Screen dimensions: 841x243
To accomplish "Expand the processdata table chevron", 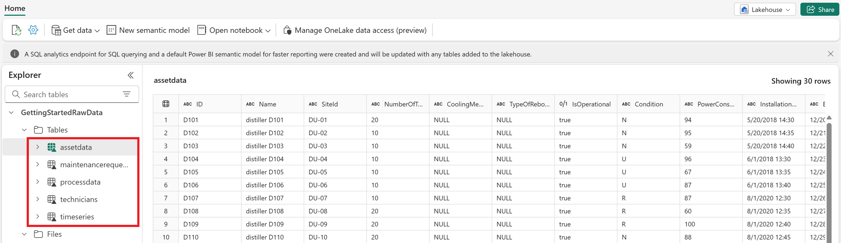I will click(x=38, y=182).
